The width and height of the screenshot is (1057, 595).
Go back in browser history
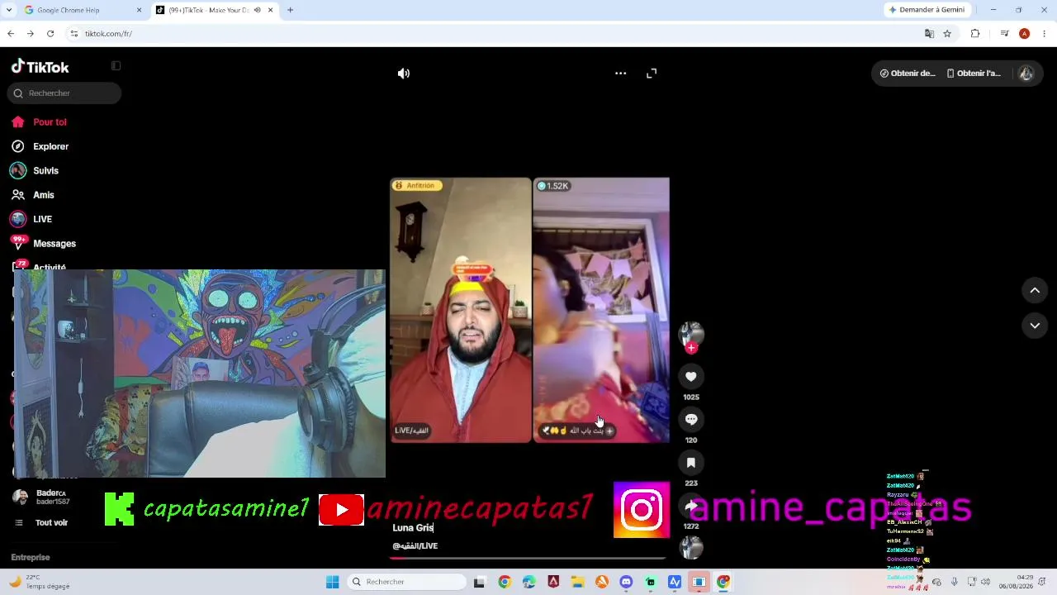[x=11, y=34]
